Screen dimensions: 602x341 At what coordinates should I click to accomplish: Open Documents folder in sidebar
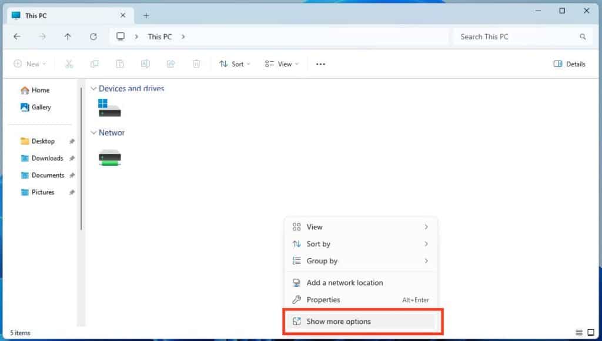tap(42, 175)
